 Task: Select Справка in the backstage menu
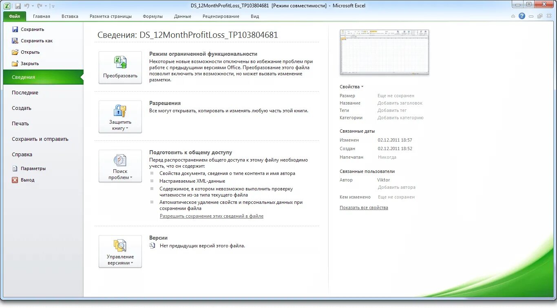tap(42, 155)
